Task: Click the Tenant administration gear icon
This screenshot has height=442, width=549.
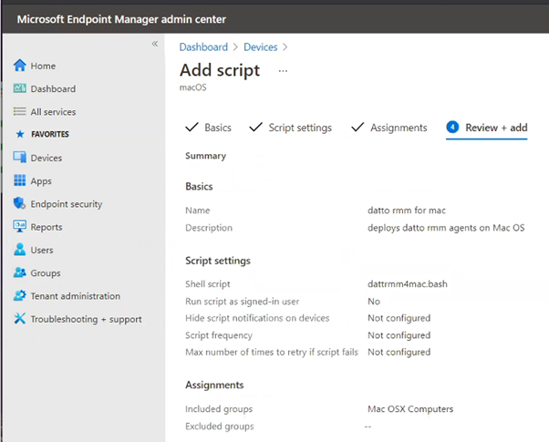Action: point(20,295)
